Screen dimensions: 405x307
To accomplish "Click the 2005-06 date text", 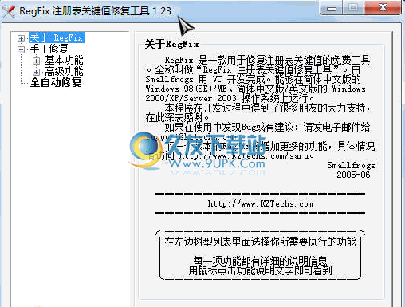I will pos(353,175).
